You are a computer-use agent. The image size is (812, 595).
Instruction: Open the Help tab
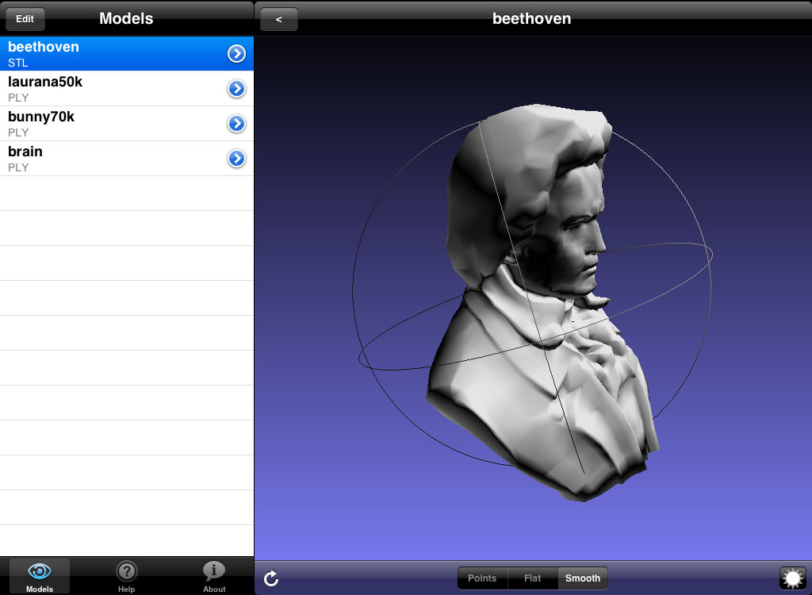[x=126, y=577]
